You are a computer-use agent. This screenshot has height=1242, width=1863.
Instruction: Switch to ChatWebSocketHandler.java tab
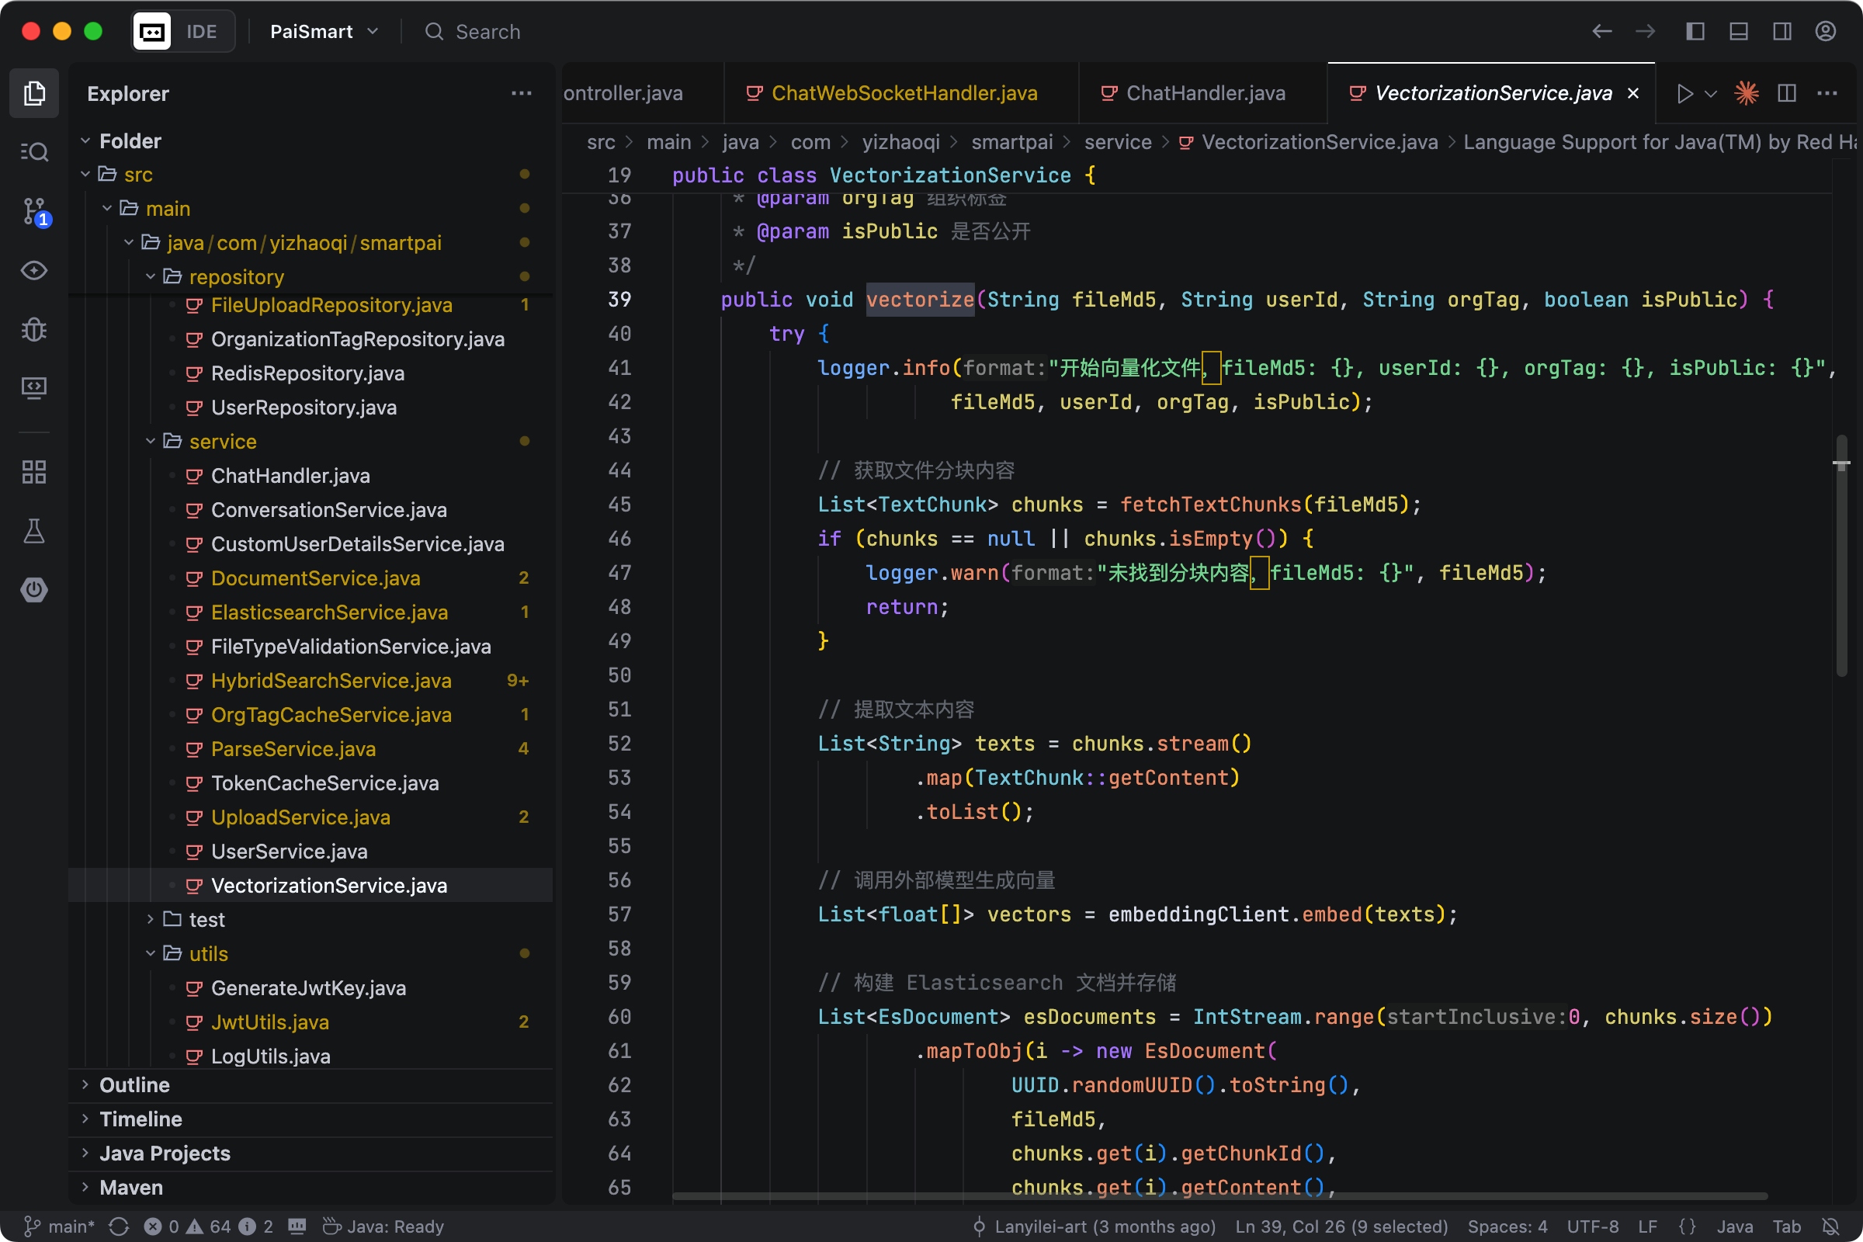(x=903, y=93)
